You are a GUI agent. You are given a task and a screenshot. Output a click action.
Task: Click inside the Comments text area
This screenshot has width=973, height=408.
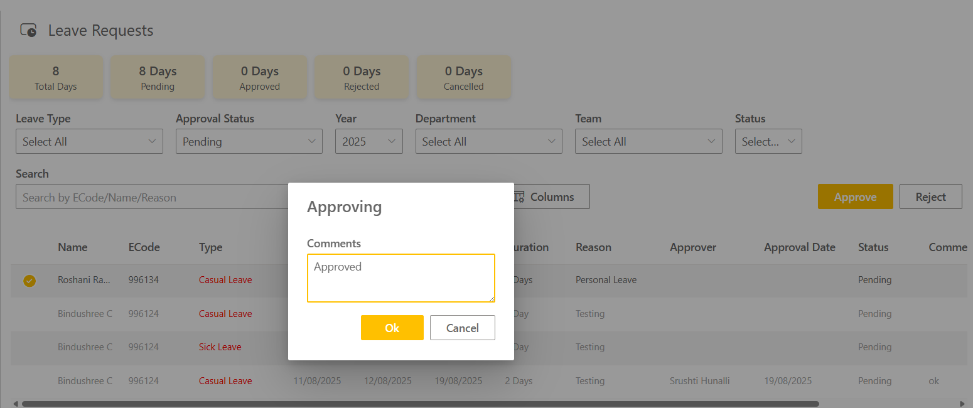[400, 278]
